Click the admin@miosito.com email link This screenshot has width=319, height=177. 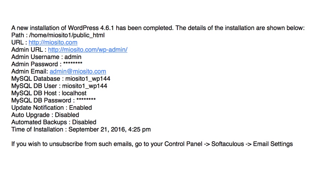[x=78, y=71]
